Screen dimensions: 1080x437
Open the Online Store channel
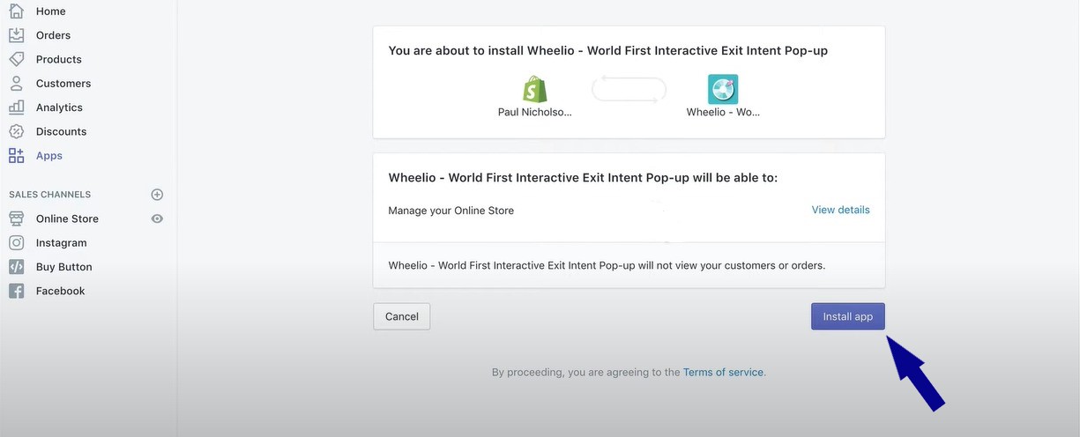[x=67, y=218]
